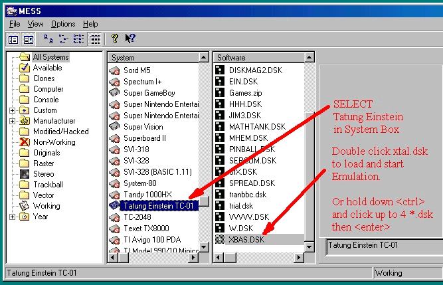Select the Vector folder

tap(44, 195)
